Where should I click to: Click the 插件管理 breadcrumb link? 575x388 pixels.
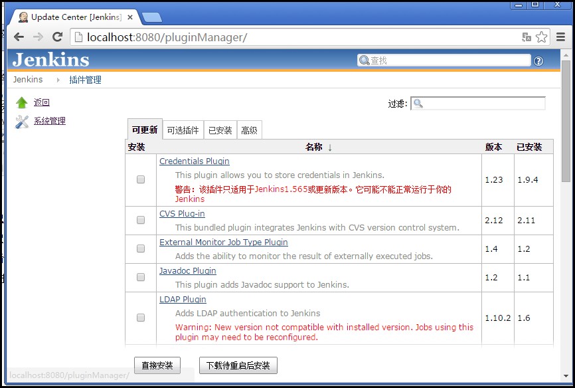(x=85, y=80)
